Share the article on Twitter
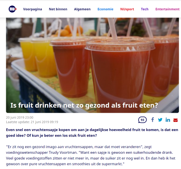Image resolution: width=181 pixels, height=169 pixels. point(160,120)
